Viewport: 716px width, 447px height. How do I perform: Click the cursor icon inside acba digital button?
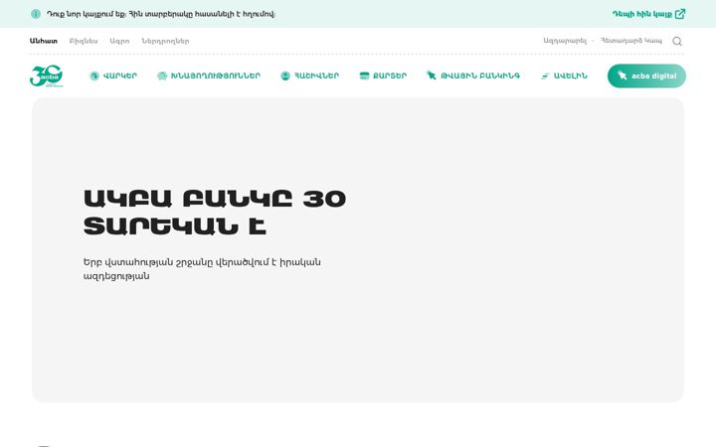click(x=622, y=75)
